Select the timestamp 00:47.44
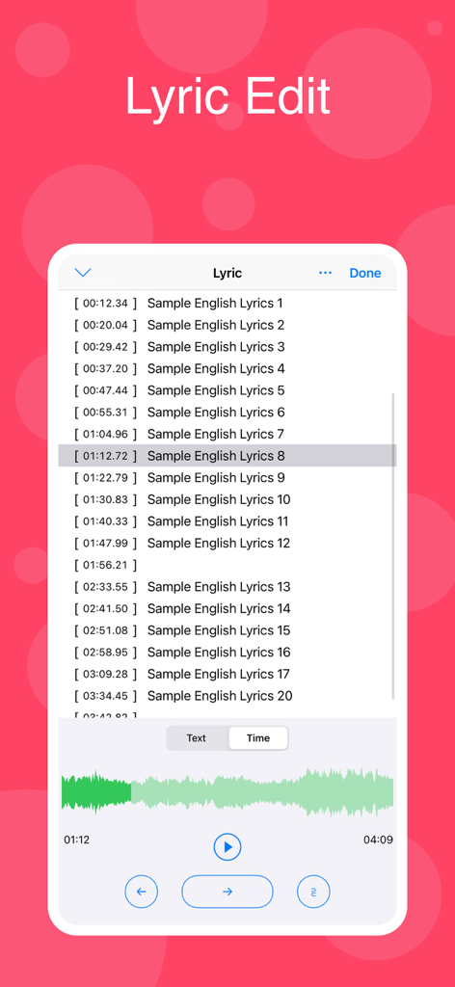Viewport: 455px width, 987px height. pos(105,390)
